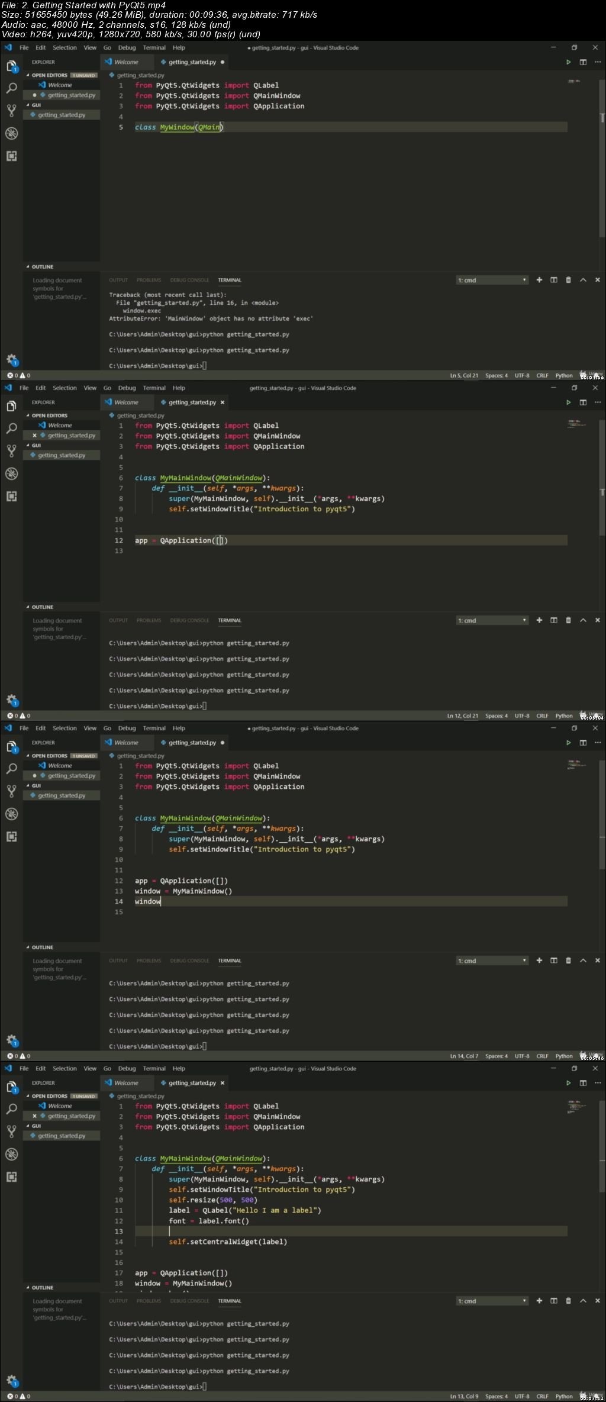Switch to Welcome editor tab in the Traceback frame
606x1402 pixels.
pos(126,62)
